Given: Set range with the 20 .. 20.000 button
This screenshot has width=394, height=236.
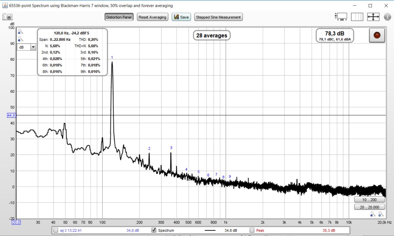Looking at the screenshot, I should point(369,207).
